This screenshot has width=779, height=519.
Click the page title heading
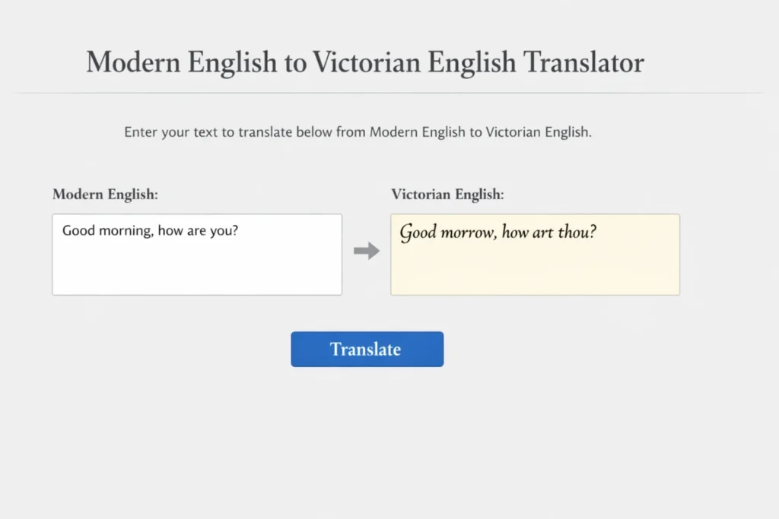tap(365, 62)
